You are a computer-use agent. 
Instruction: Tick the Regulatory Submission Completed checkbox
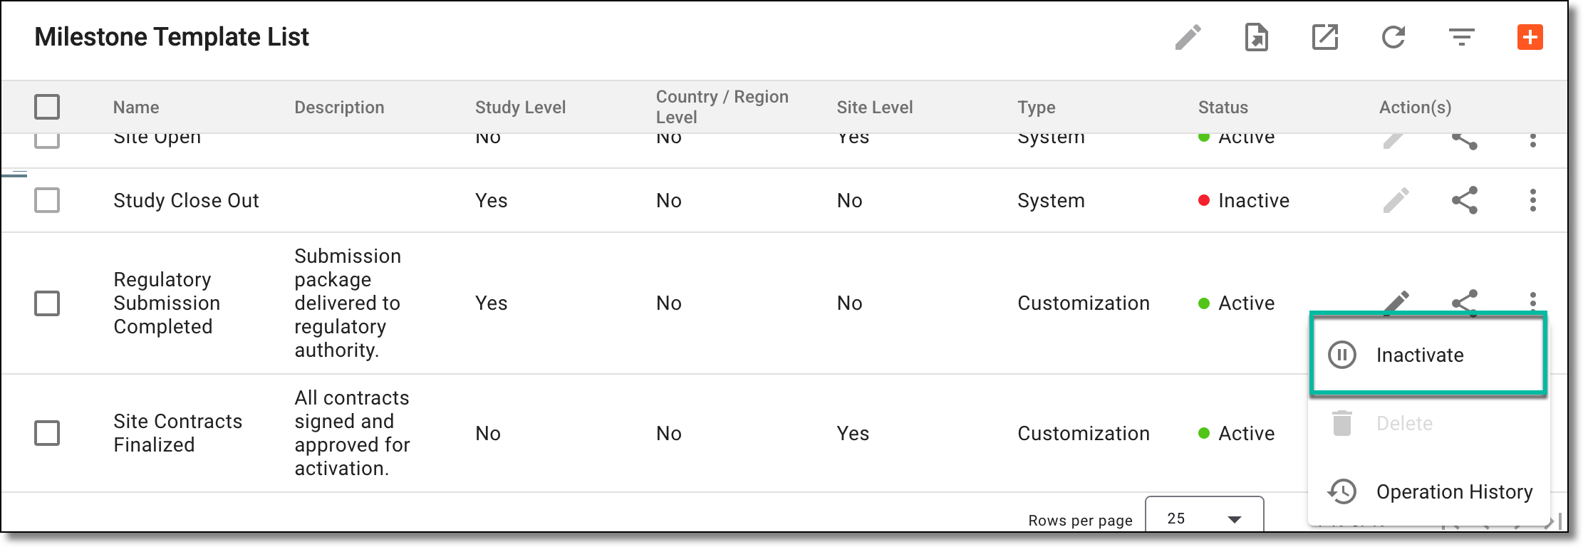[x=47, y=303]
